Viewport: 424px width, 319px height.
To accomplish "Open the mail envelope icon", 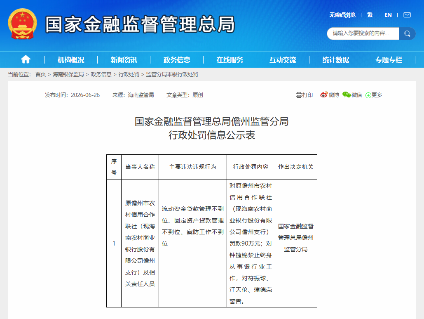I will point(407,15).
